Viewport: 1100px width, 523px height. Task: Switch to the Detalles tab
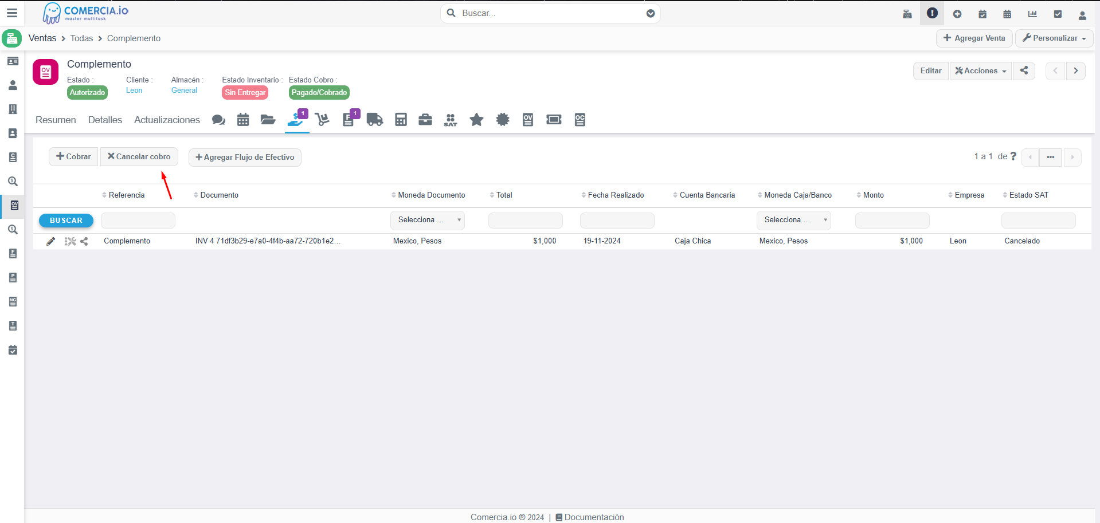pyautogui.click(x=105, y=120)
